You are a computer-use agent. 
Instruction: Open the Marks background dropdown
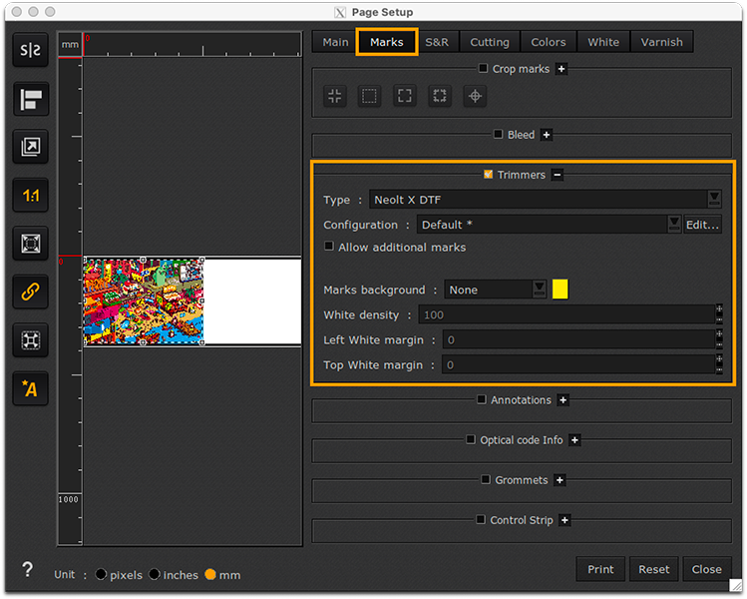pos(495,290)
